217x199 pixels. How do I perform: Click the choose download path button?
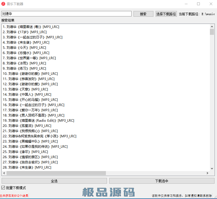click(166, 14)
